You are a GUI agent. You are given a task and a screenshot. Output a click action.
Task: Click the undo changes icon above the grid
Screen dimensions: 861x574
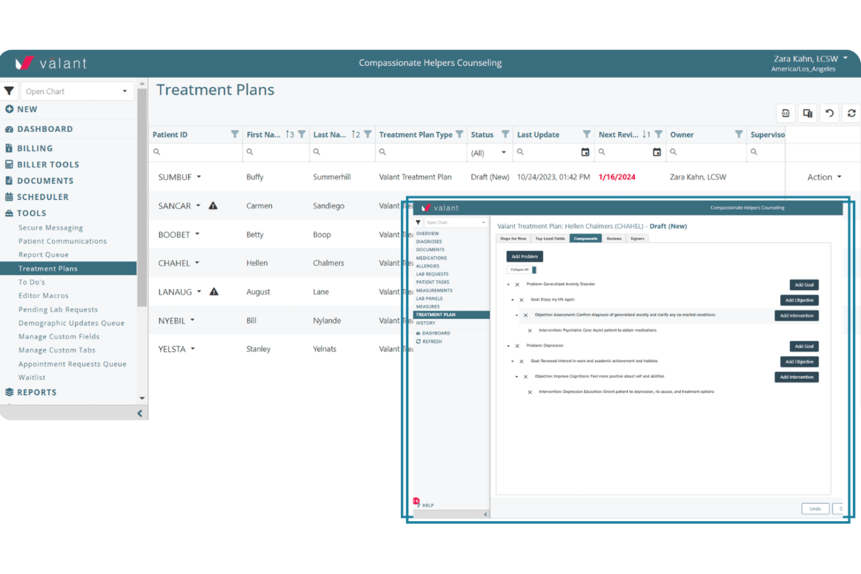click(x=830, y=113)
